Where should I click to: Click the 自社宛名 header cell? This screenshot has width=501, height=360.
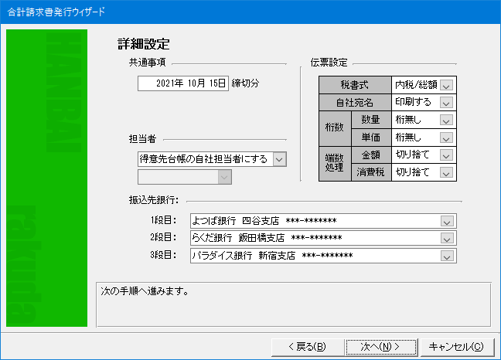point(355,103)
